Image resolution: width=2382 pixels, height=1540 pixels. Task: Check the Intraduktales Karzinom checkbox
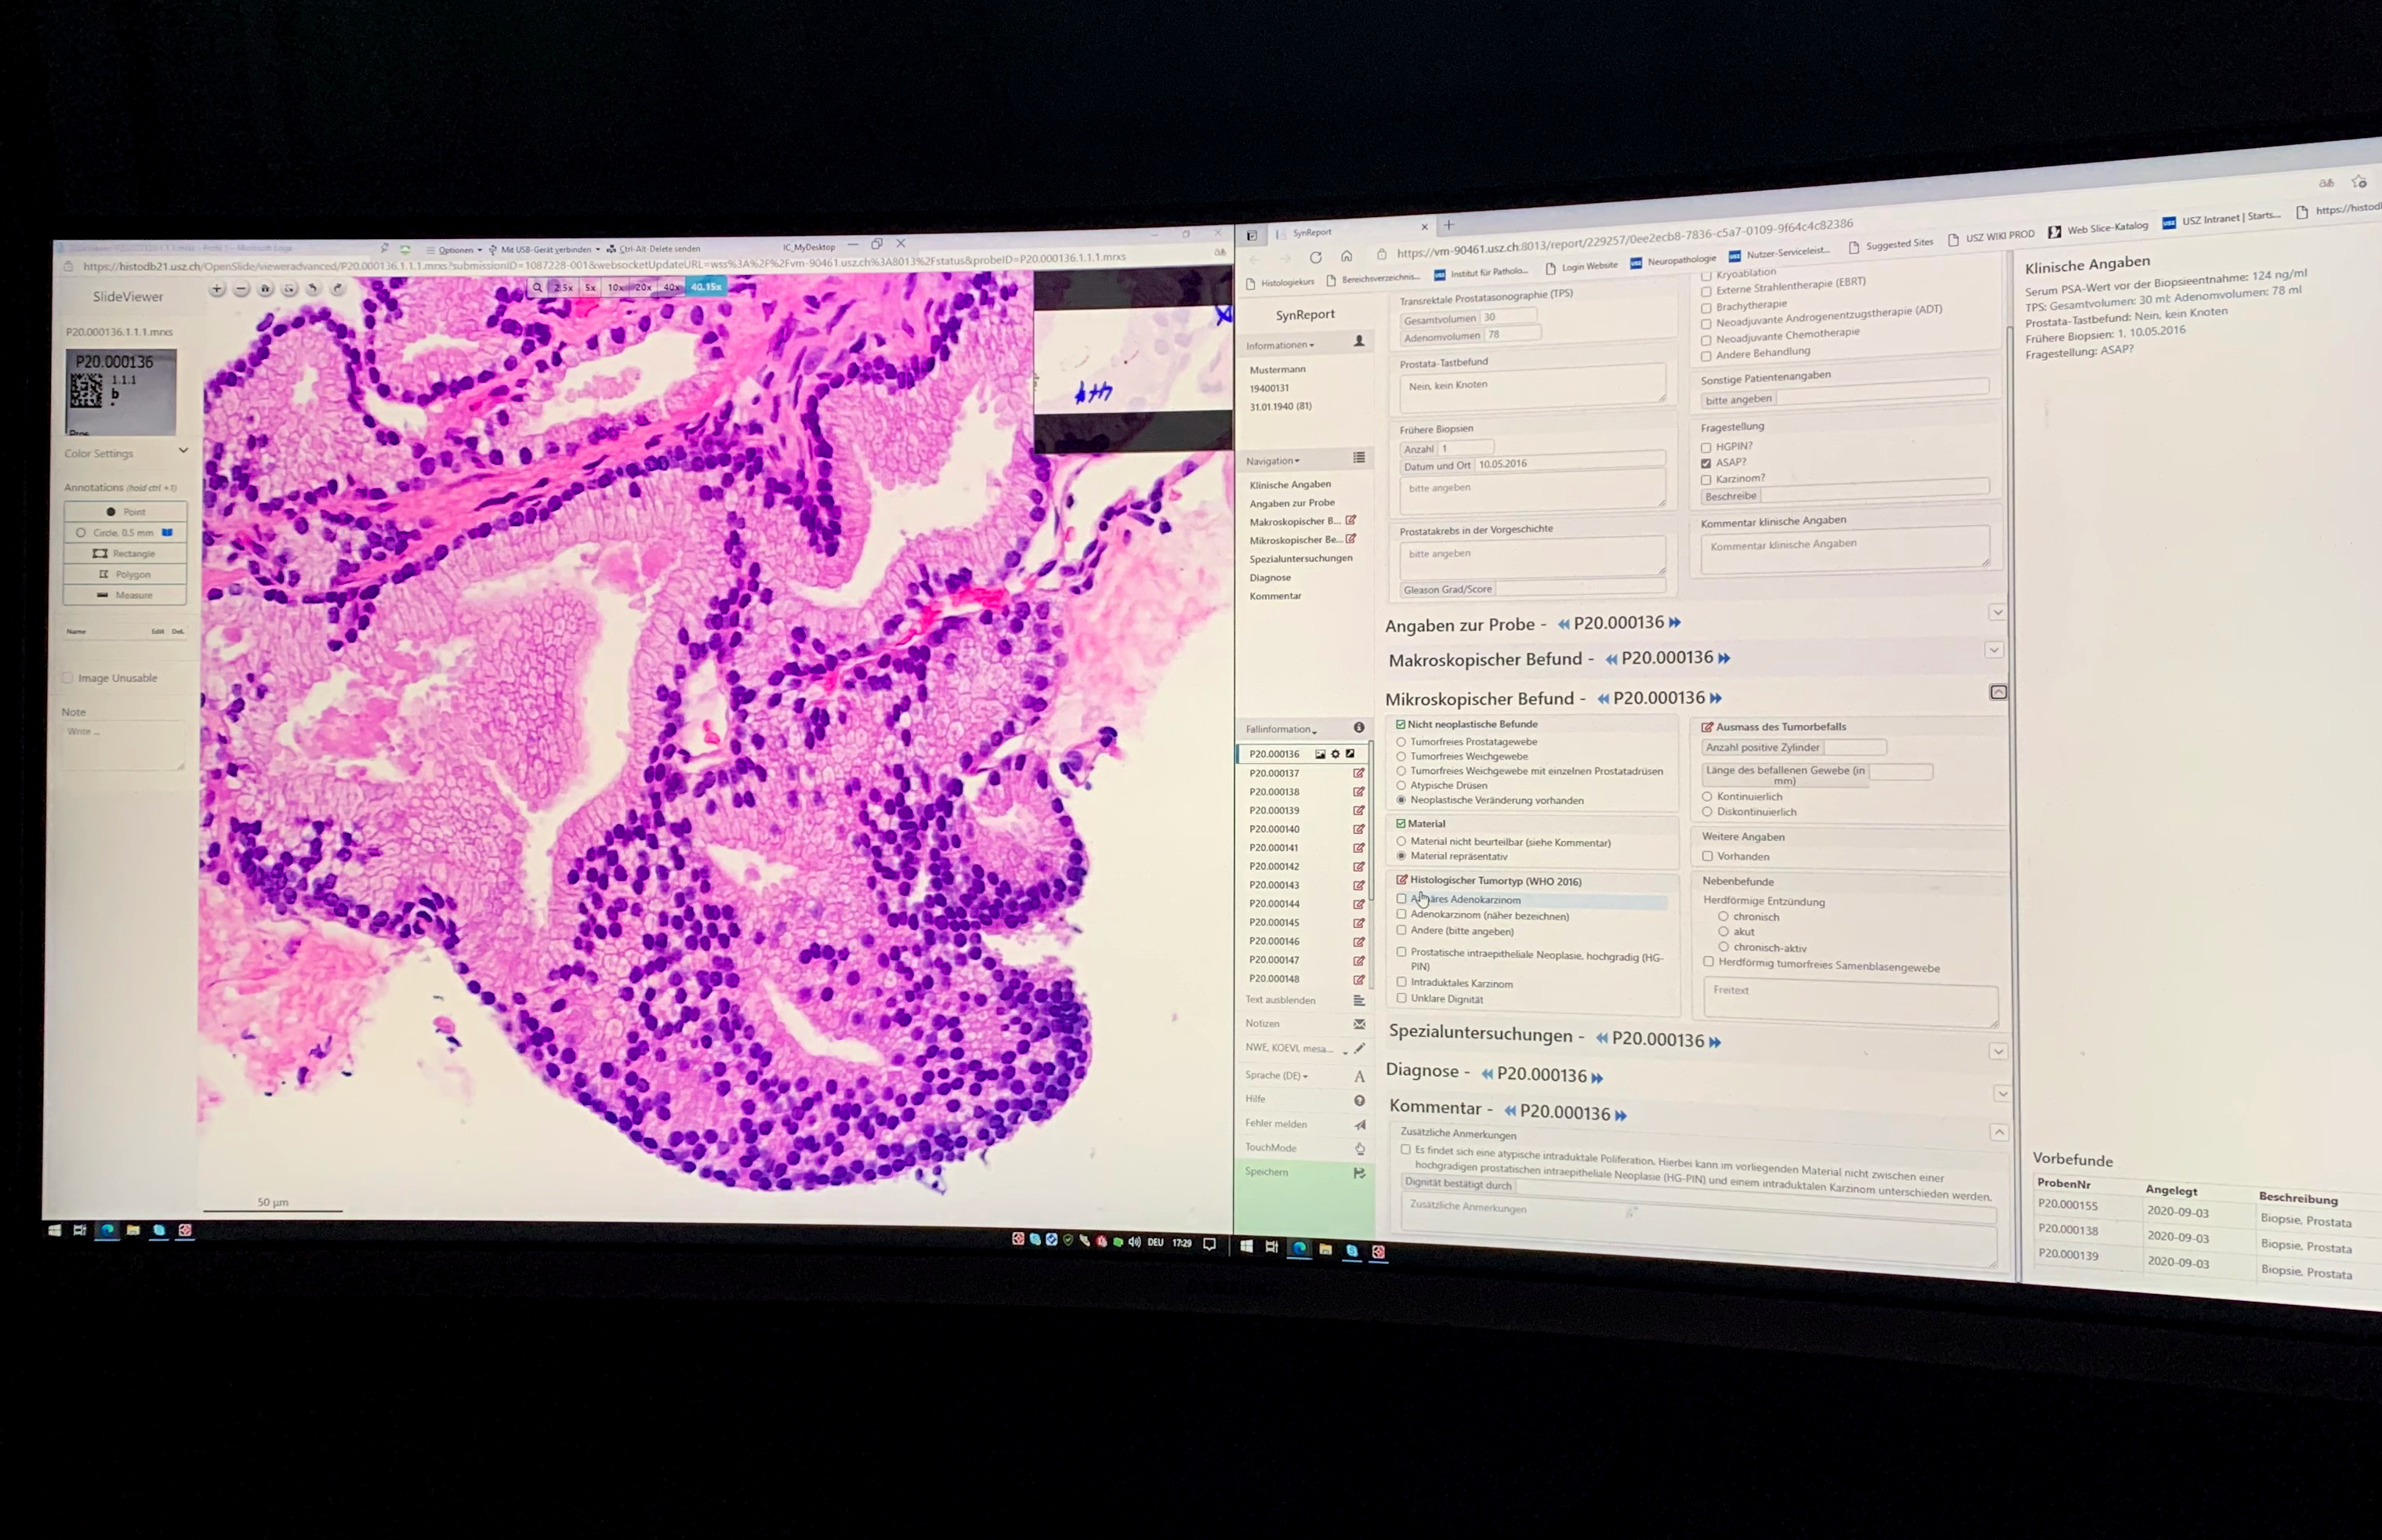1402,983
